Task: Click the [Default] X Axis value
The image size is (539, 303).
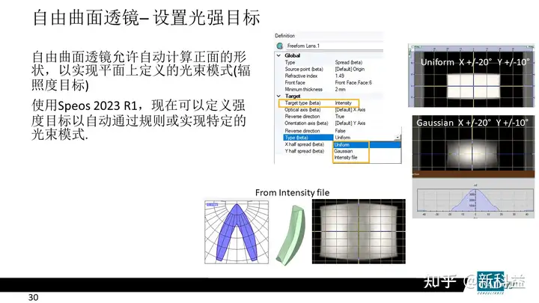Action: pos(350,110)
